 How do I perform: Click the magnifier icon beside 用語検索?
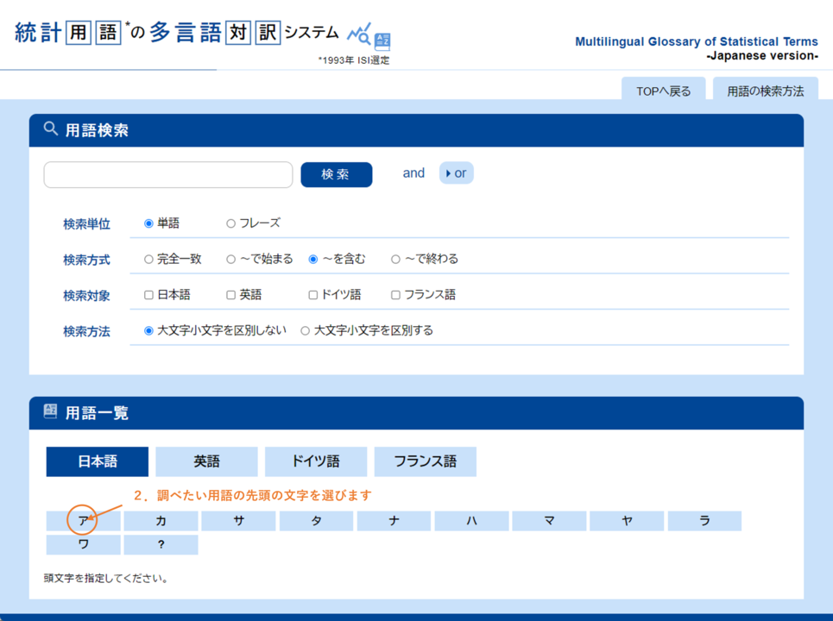click(51, 129)
